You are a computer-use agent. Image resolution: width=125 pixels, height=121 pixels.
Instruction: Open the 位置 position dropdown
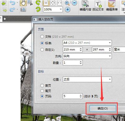click(87, 79)
